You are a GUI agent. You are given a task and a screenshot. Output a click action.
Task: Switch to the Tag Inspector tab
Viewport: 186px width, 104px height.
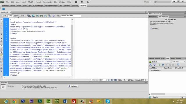click(x=163, y=17)
